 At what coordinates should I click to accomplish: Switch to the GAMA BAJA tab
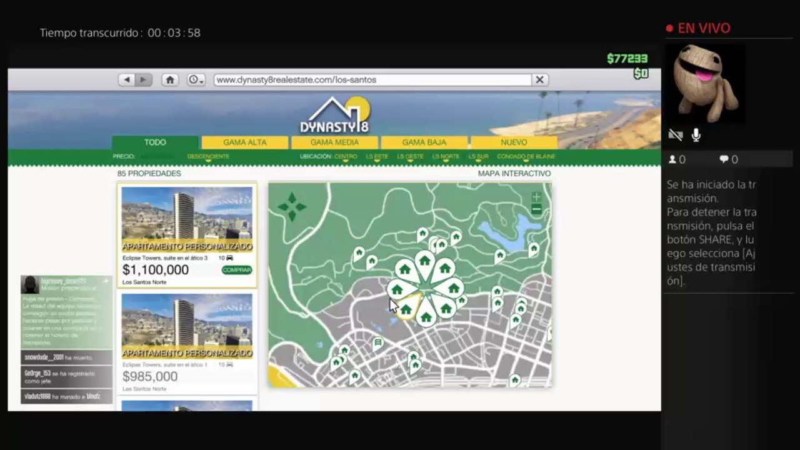[424, 142]
